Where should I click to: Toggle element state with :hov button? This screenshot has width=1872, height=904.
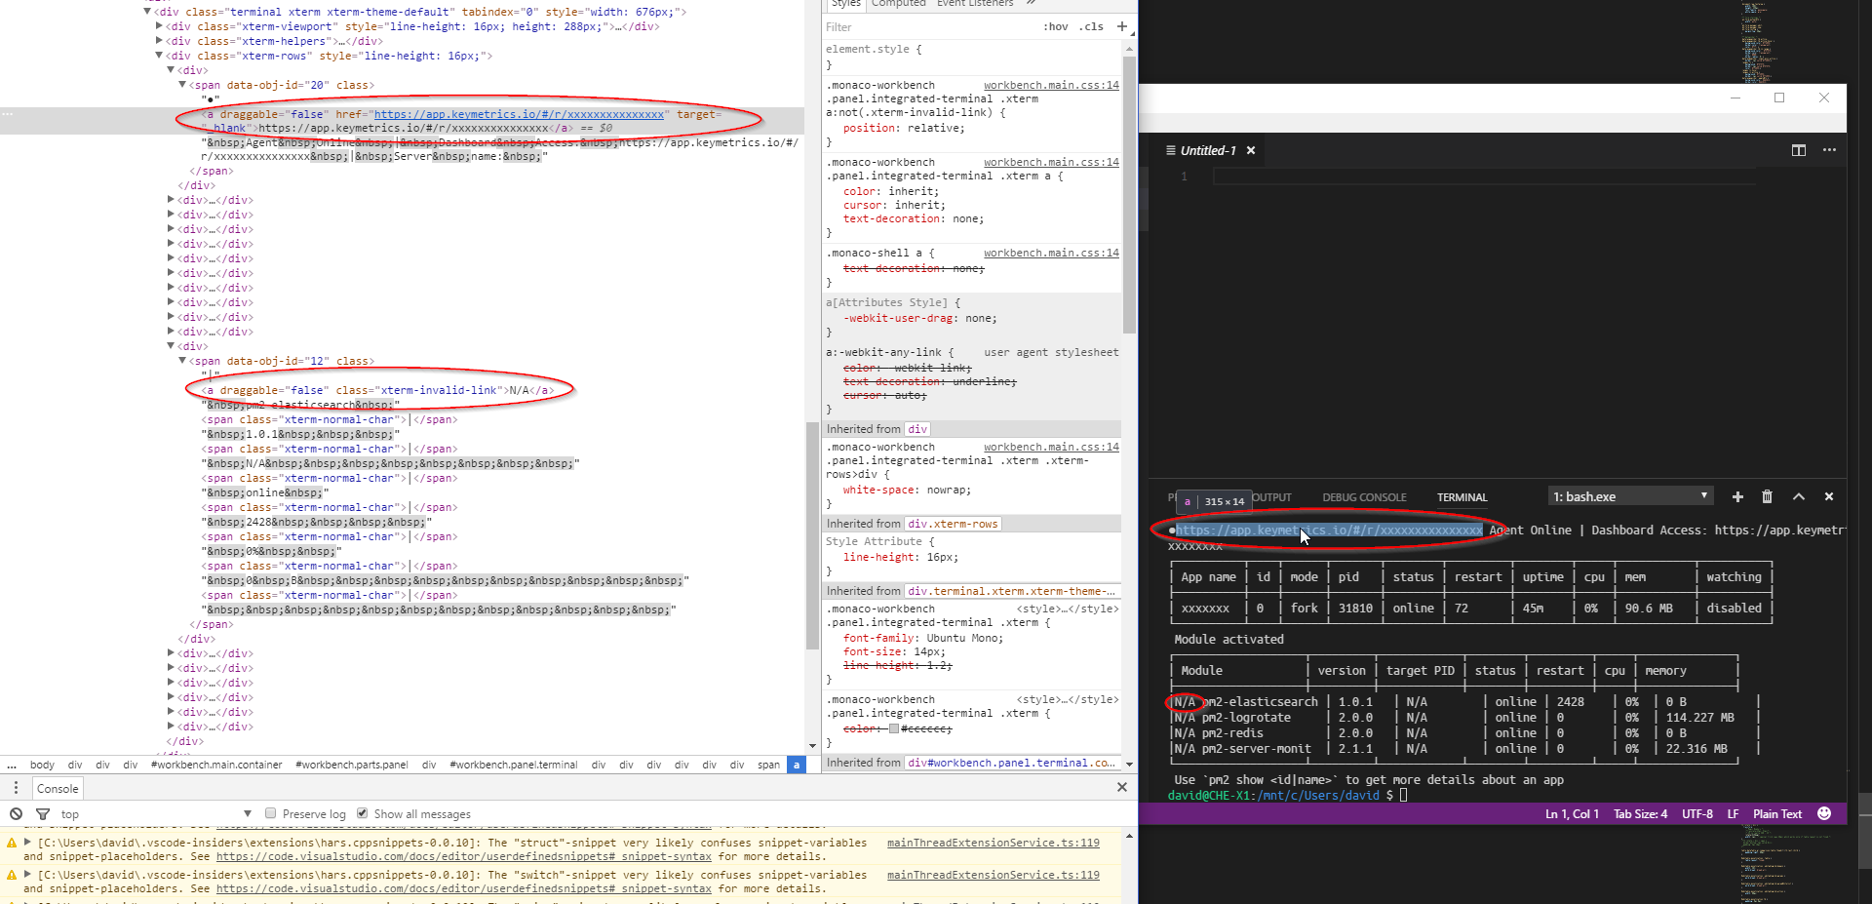(x=1055, y=26)
